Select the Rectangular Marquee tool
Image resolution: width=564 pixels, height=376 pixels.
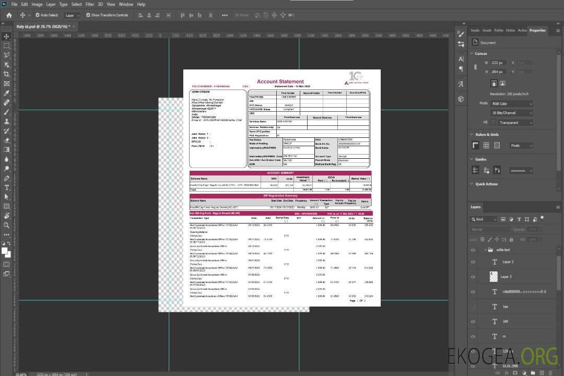(x=6, y=46)
